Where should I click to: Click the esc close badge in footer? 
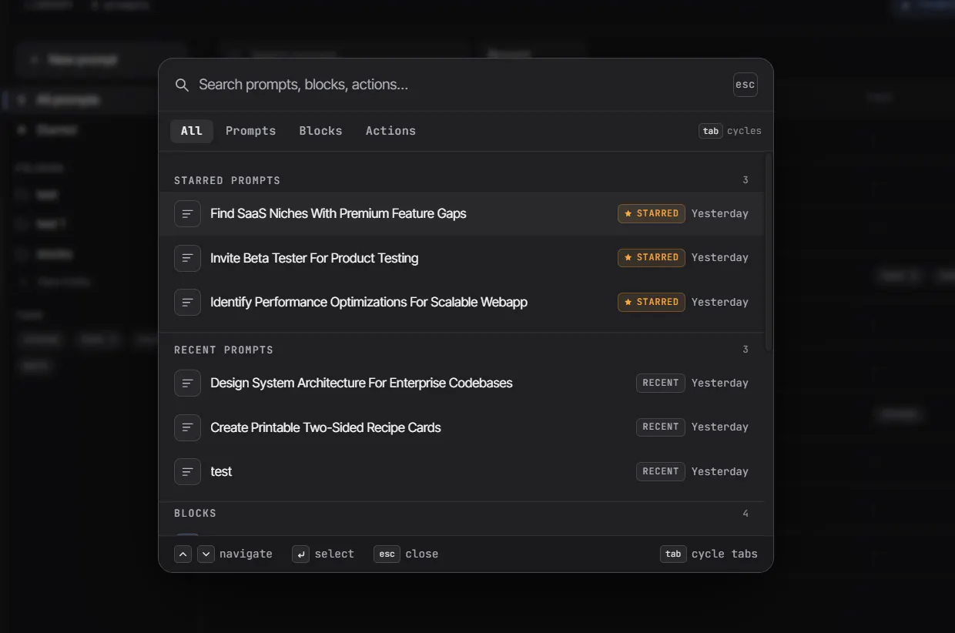387,554
